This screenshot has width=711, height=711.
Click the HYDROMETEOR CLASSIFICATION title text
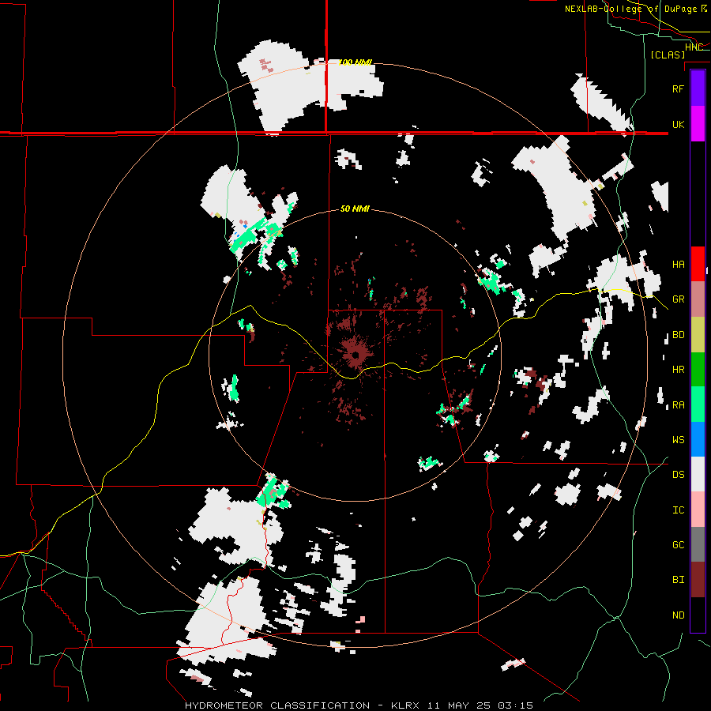[276, 705]
